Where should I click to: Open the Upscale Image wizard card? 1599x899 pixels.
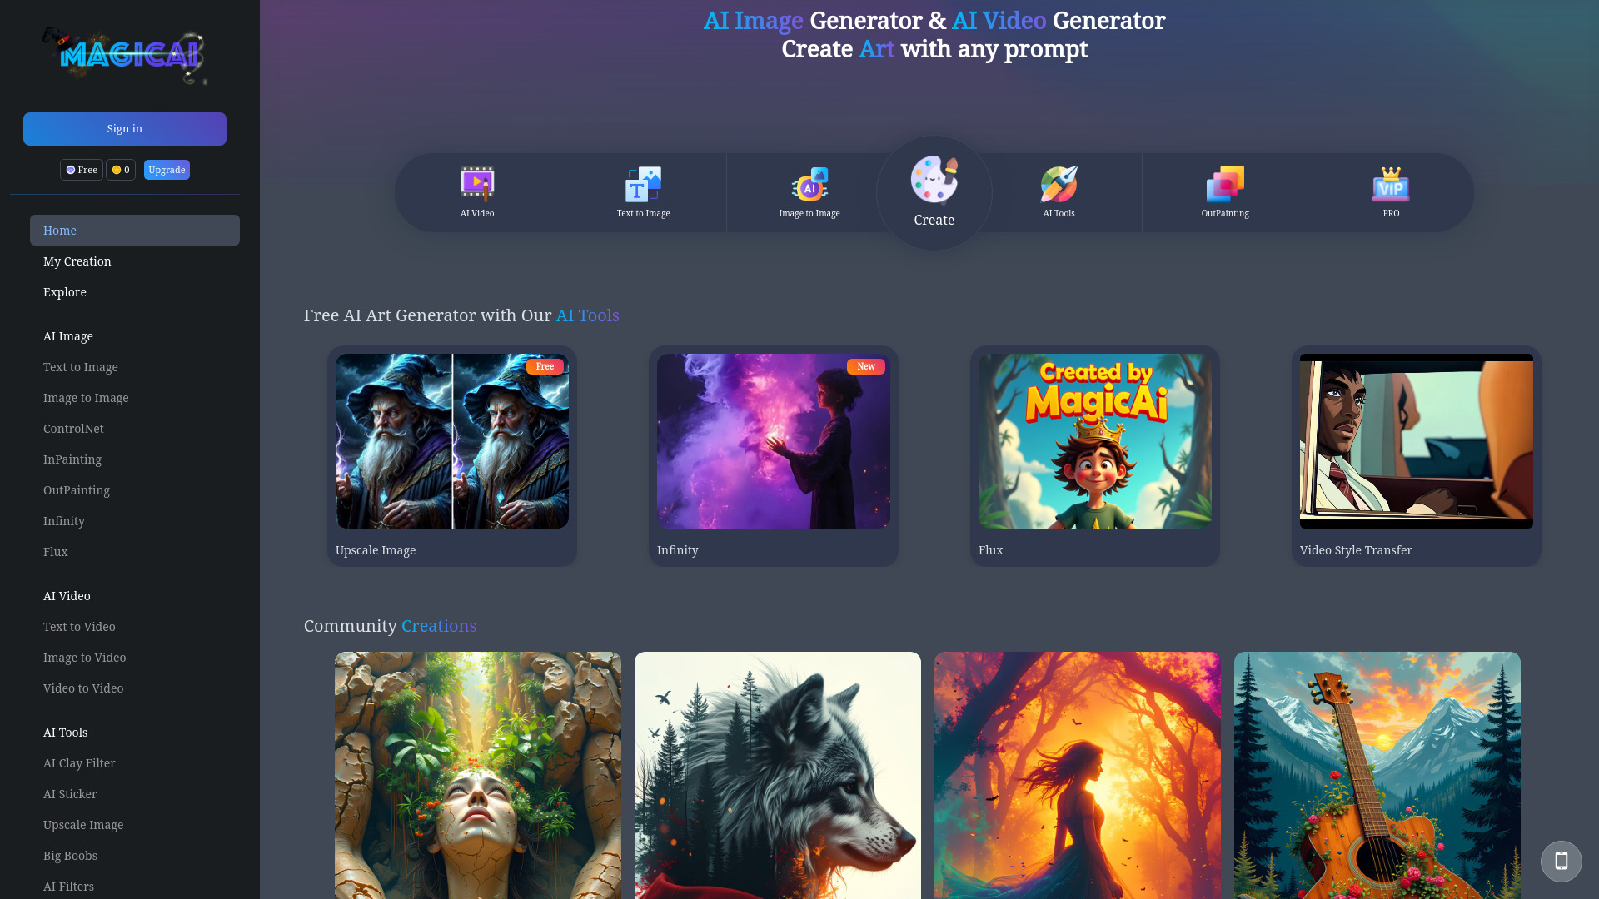coord(451,441)
